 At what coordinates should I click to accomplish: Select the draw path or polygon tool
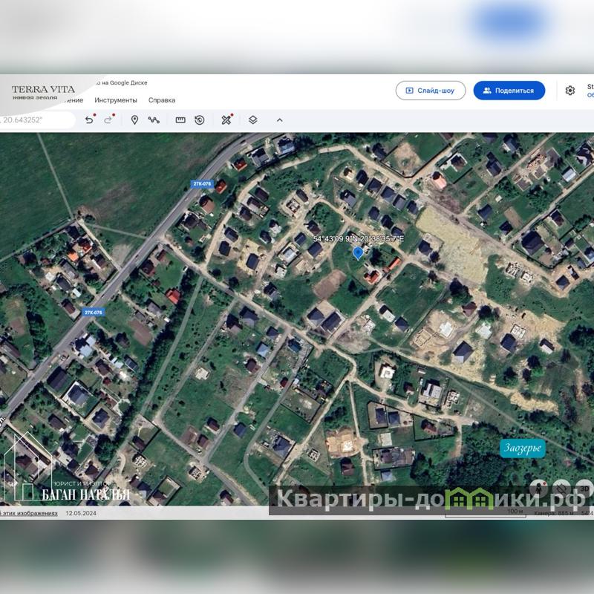(154, 120)
